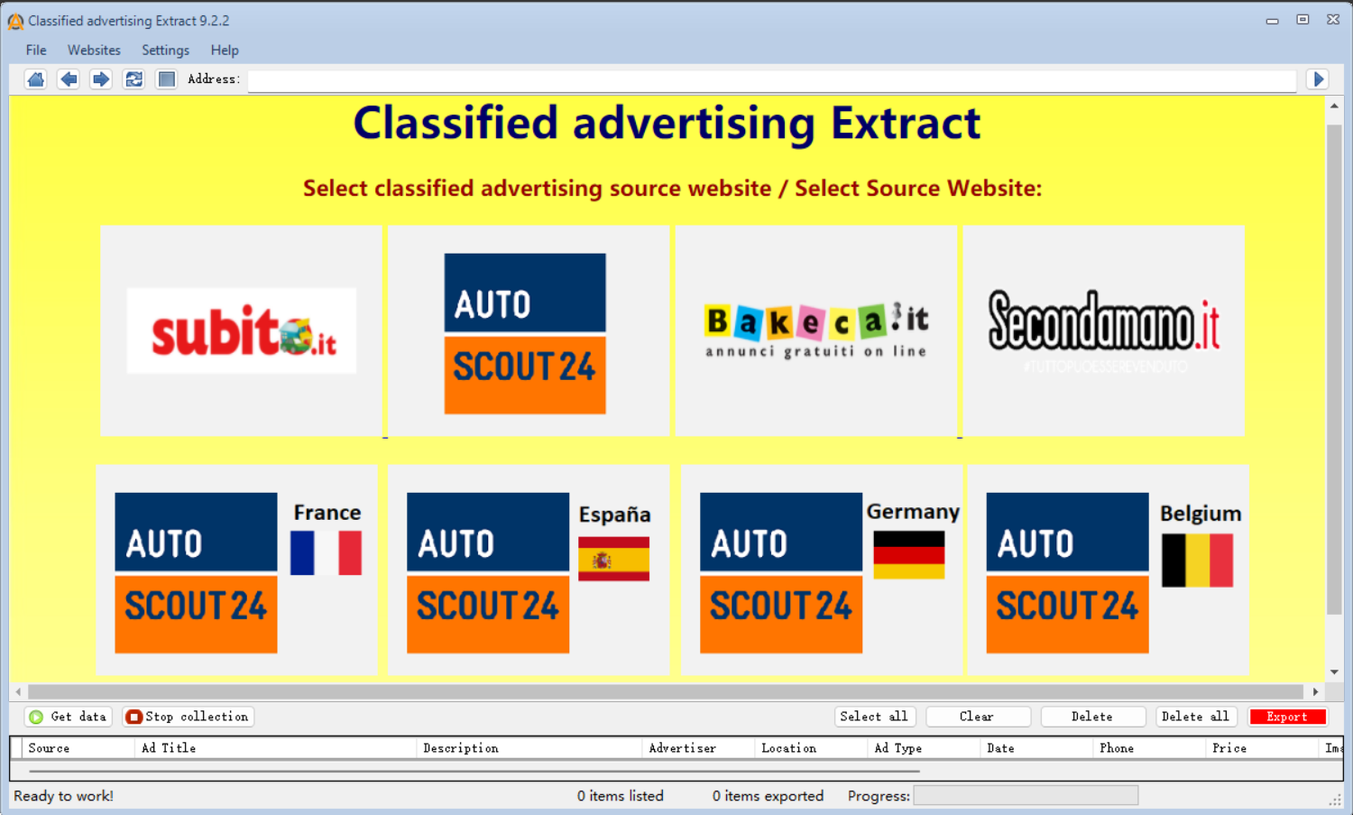This screenshot has height=815, width=1353.
Task: Select AutoScout24 France source
Action: (236, 571)
